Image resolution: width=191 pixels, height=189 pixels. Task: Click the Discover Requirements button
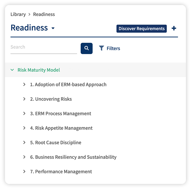tap(141, 29)
